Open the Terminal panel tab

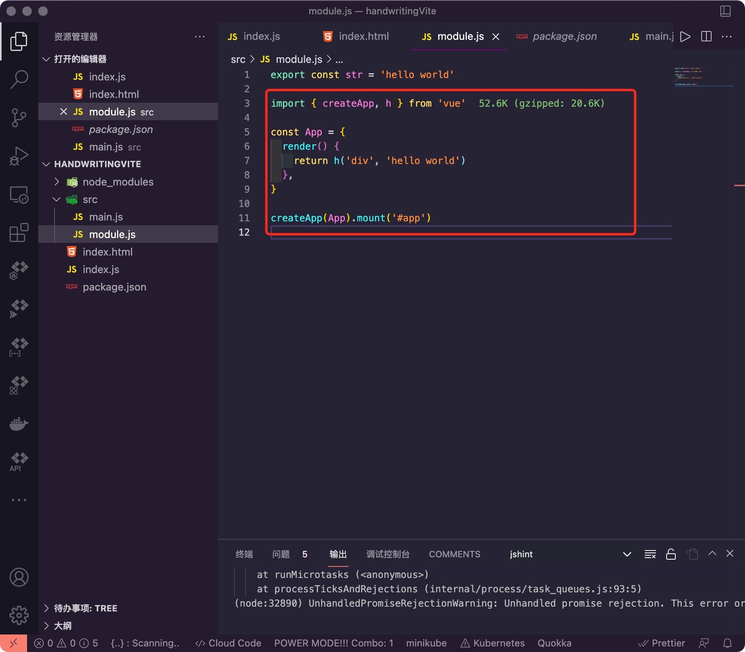pyautogui.click(x=244, y=554)
